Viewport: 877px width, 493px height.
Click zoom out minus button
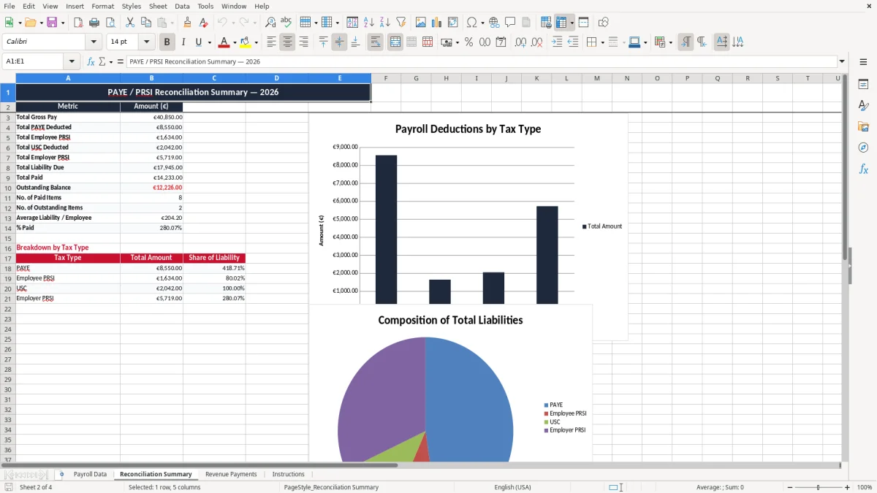[790, 487]
